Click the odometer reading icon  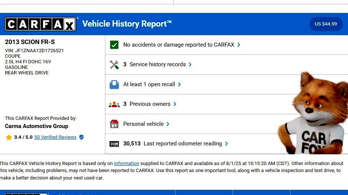coord(114,144)
